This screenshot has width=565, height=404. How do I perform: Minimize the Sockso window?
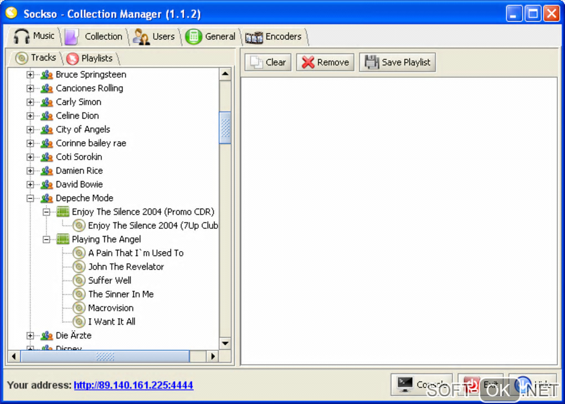pyautogui.click(x=514, y=14)
